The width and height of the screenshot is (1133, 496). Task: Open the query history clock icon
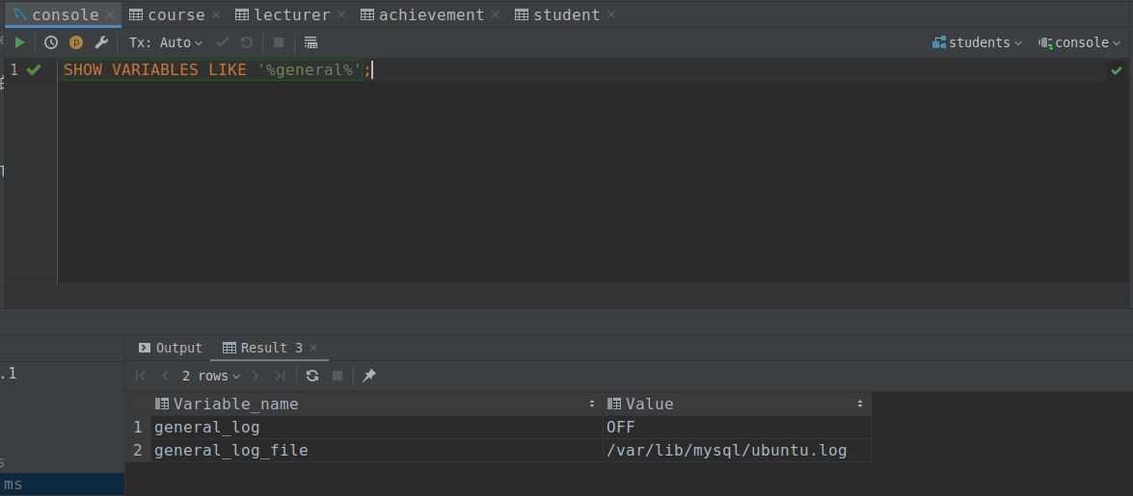click(51, 42)
